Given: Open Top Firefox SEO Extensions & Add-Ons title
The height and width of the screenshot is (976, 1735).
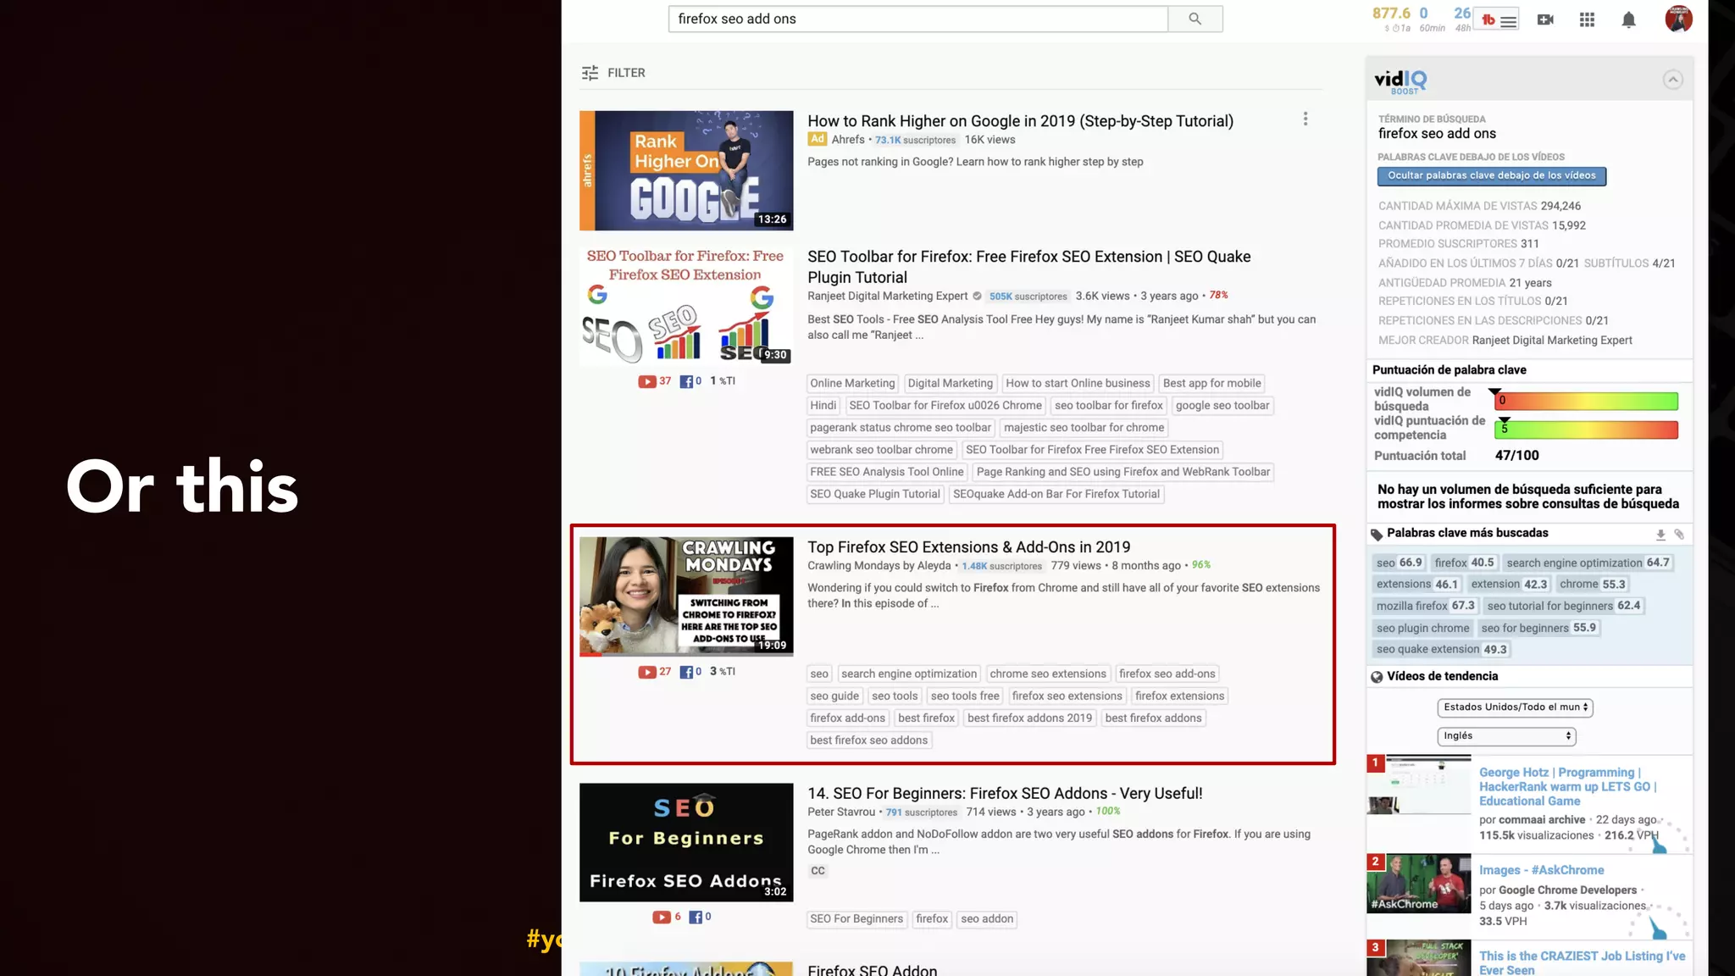Looking at the screenshot, I should click(968, 547).
